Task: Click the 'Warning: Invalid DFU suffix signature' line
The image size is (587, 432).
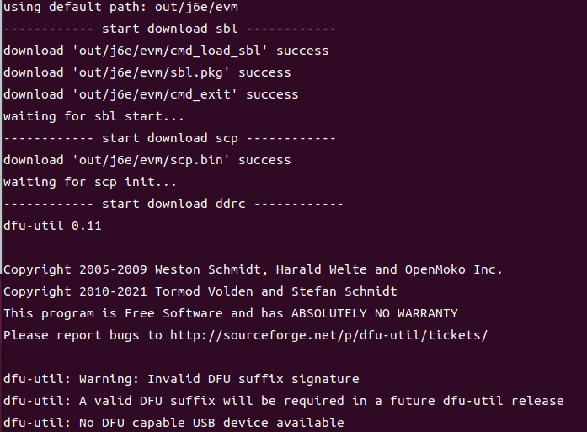Action: [x=216, y=378]
